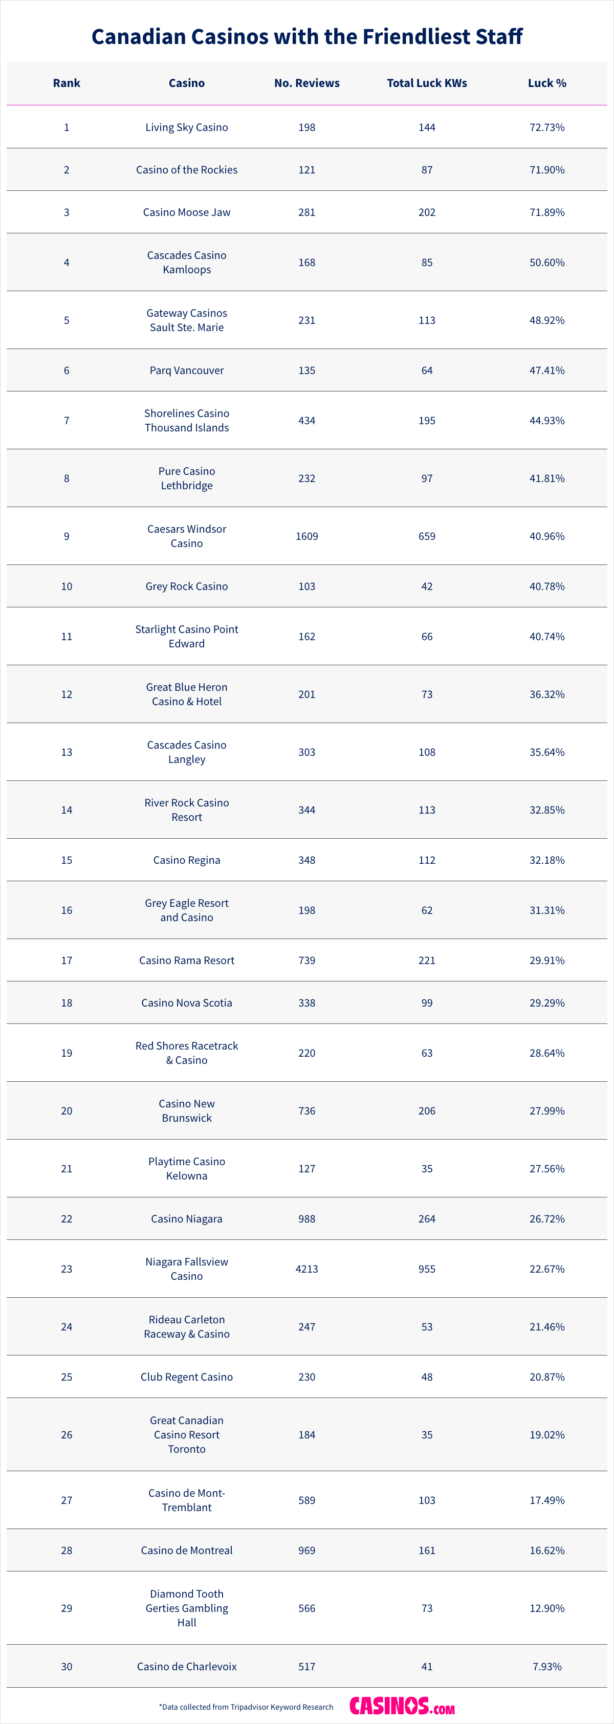Select Living Sky Casino row name

[187, 127]
